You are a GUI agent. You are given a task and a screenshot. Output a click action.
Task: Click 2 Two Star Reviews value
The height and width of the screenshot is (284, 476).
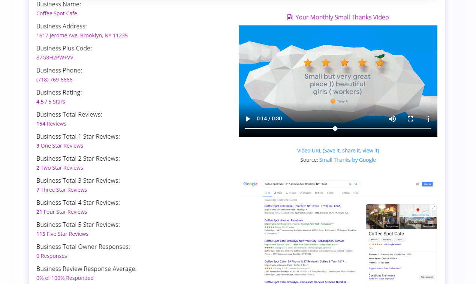pos(60,168)
